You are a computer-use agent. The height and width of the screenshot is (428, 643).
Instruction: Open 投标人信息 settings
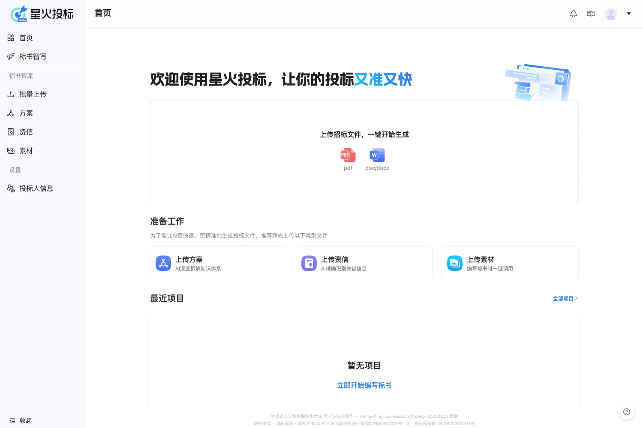coord(43,188)
